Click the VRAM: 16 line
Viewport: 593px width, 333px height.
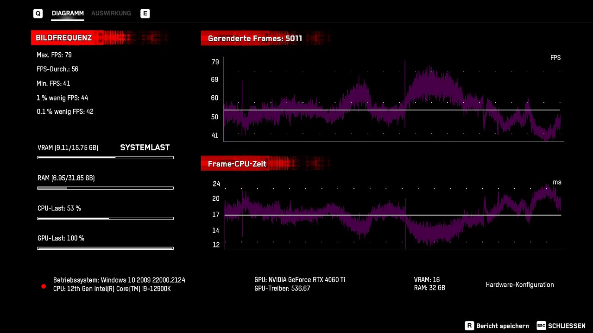tap(427, 280)
